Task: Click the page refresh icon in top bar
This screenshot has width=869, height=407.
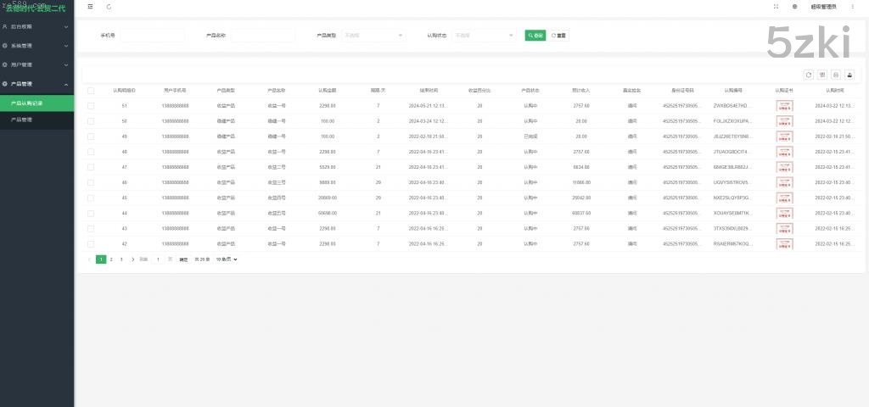Action: click(x=109, y=7)
